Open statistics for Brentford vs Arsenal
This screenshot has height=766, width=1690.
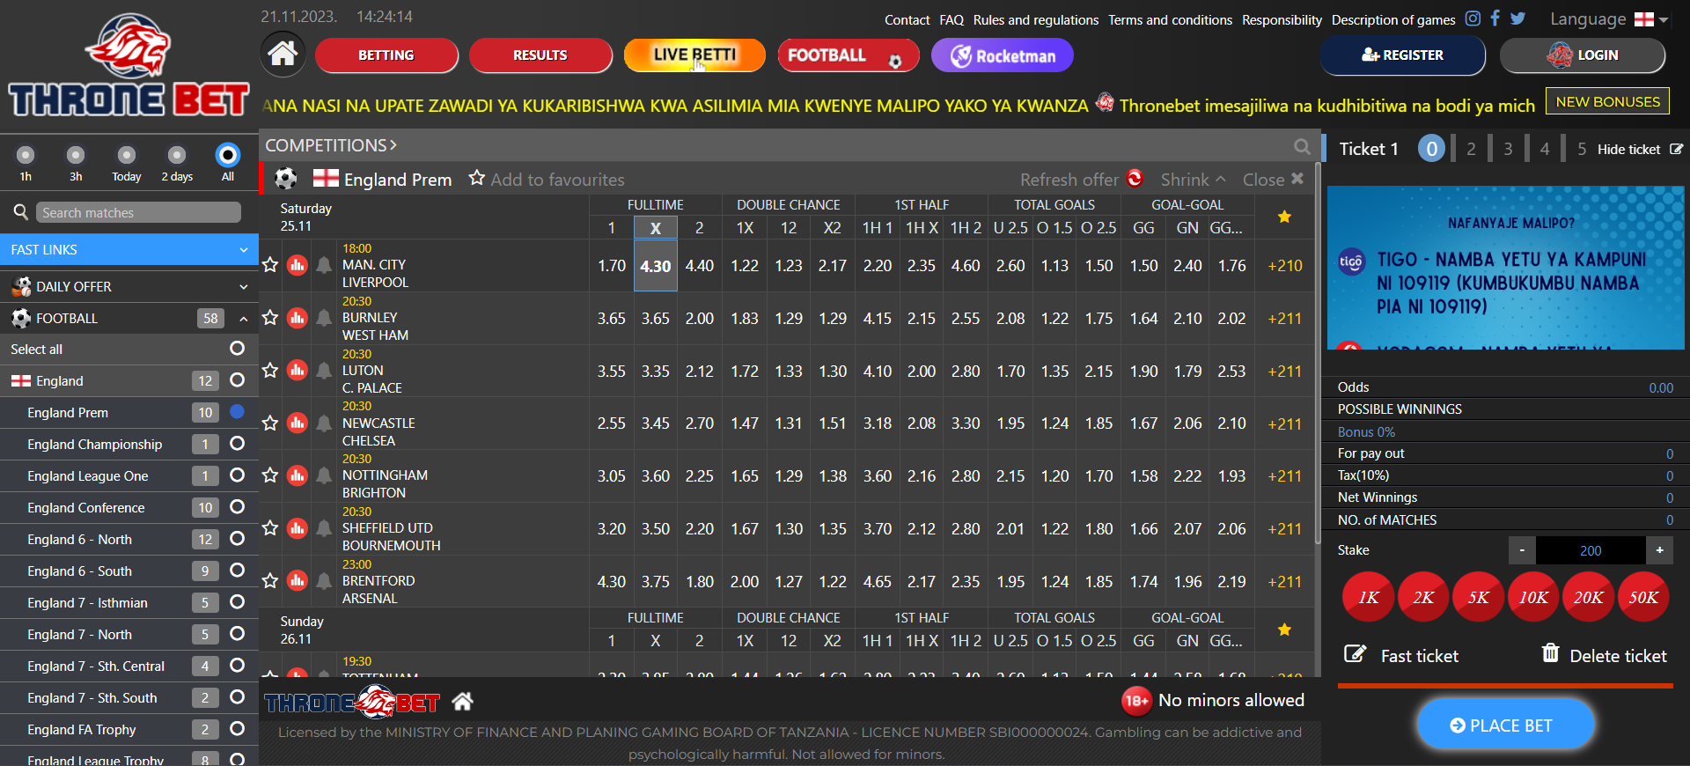298,581
